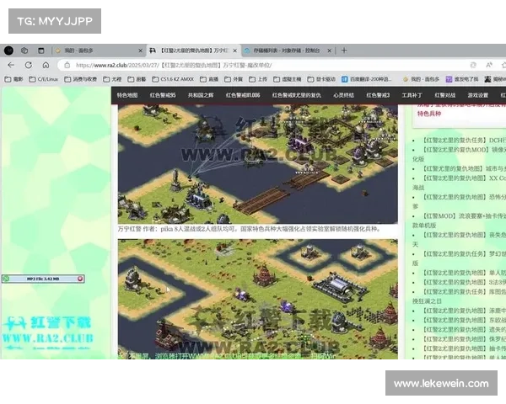Click the 特色兵种 text in sidebar box

click(429, 114)
